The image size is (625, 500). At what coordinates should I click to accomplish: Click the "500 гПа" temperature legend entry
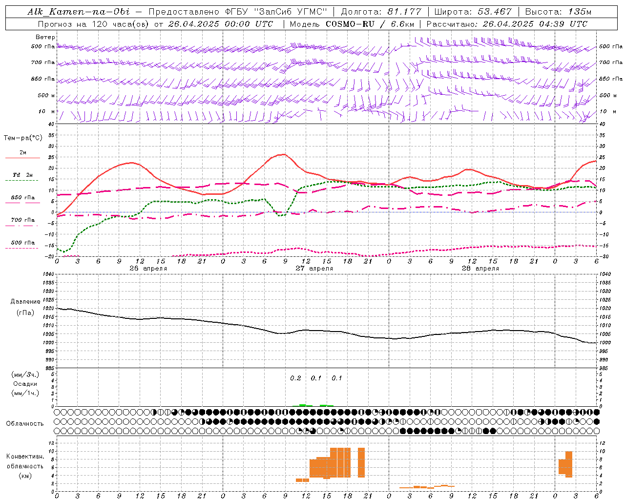23,242
